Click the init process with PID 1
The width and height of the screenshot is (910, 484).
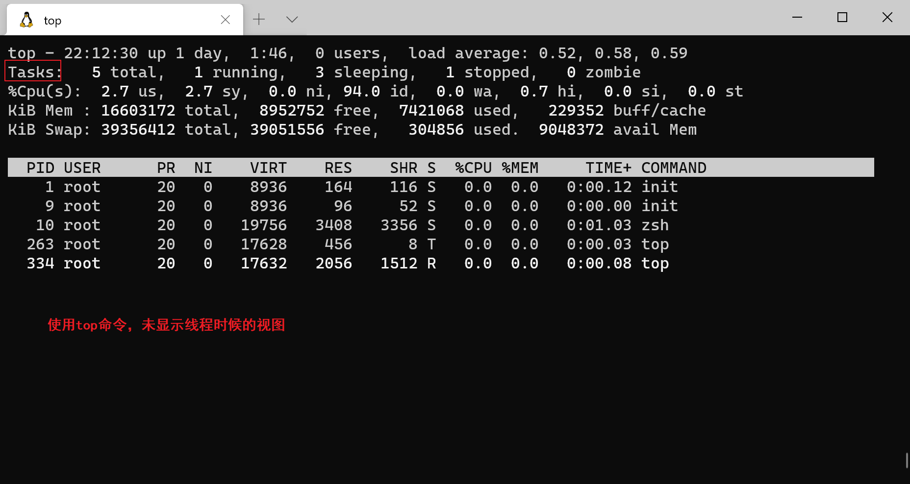(x=343, y=187)
